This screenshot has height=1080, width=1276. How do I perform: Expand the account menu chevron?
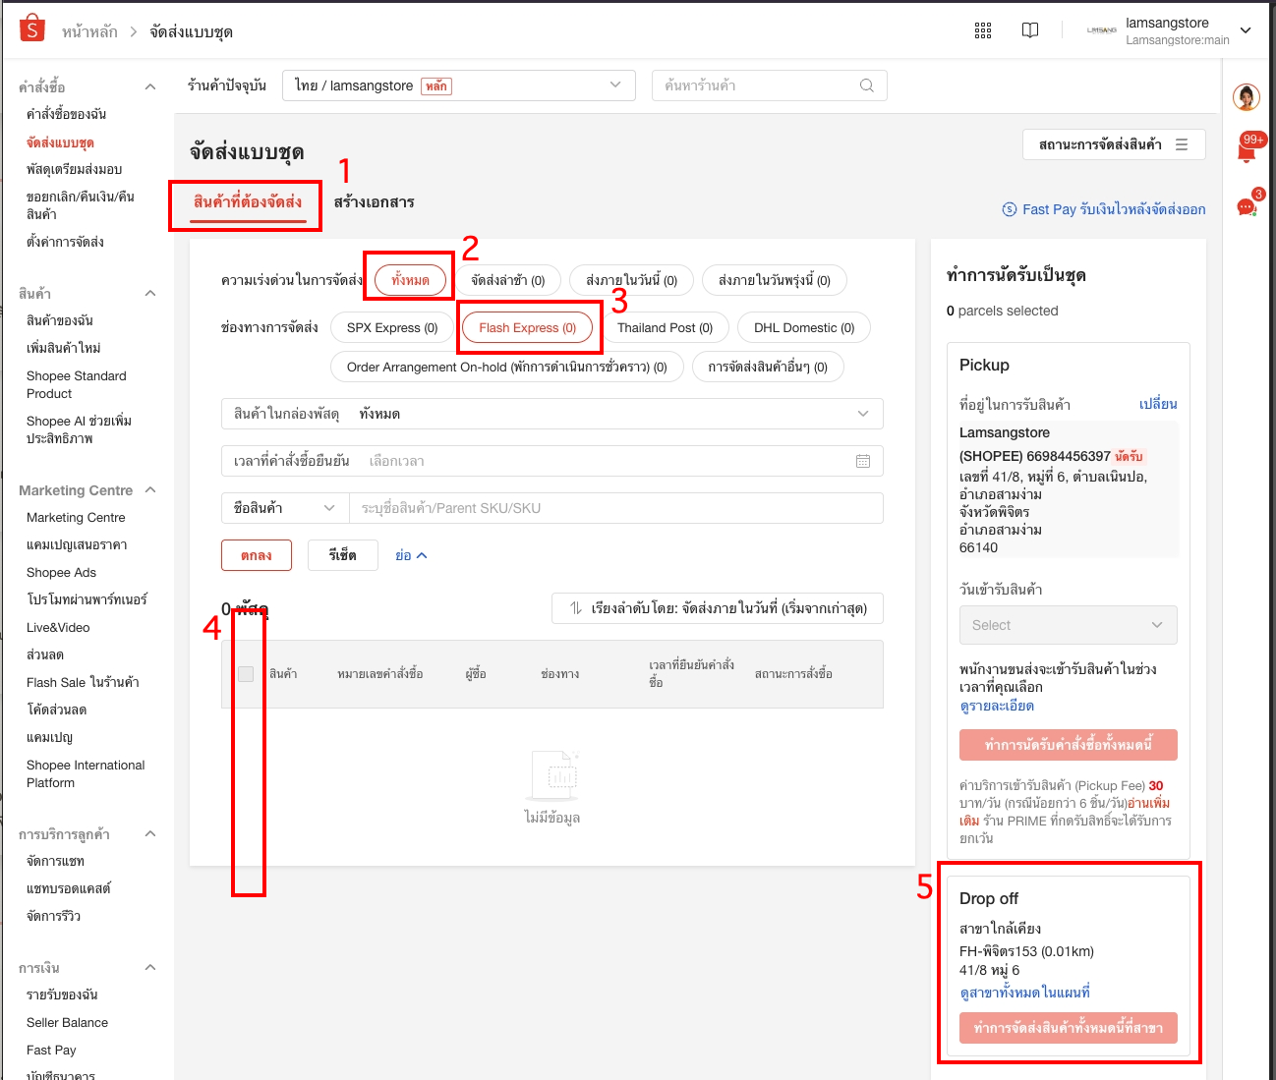pos(1246,30)
